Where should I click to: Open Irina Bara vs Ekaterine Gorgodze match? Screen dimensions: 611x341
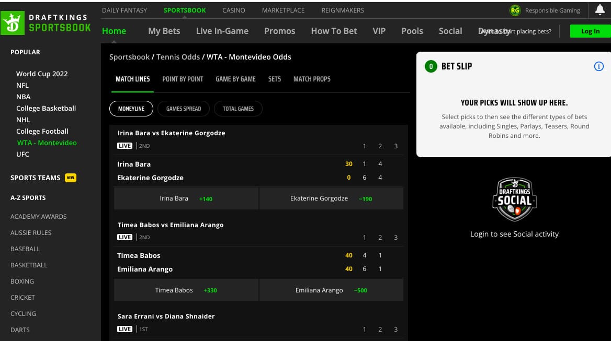click(172, 133)
